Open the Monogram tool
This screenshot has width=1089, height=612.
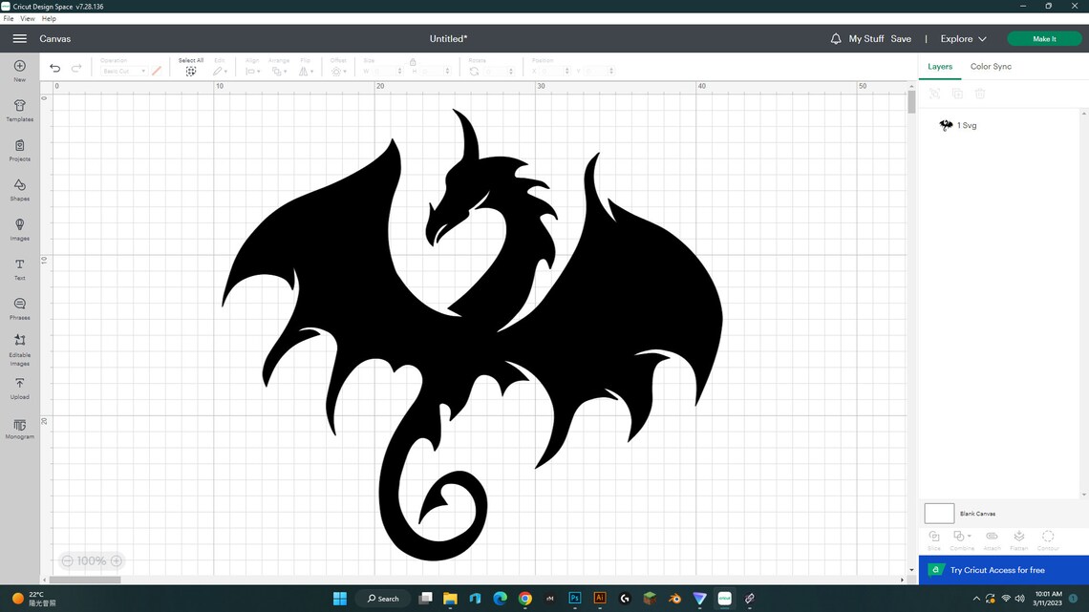[x=19, y=428]
